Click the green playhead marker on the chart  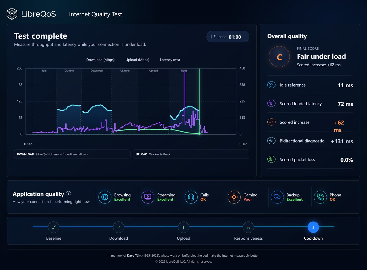[199, 133]
